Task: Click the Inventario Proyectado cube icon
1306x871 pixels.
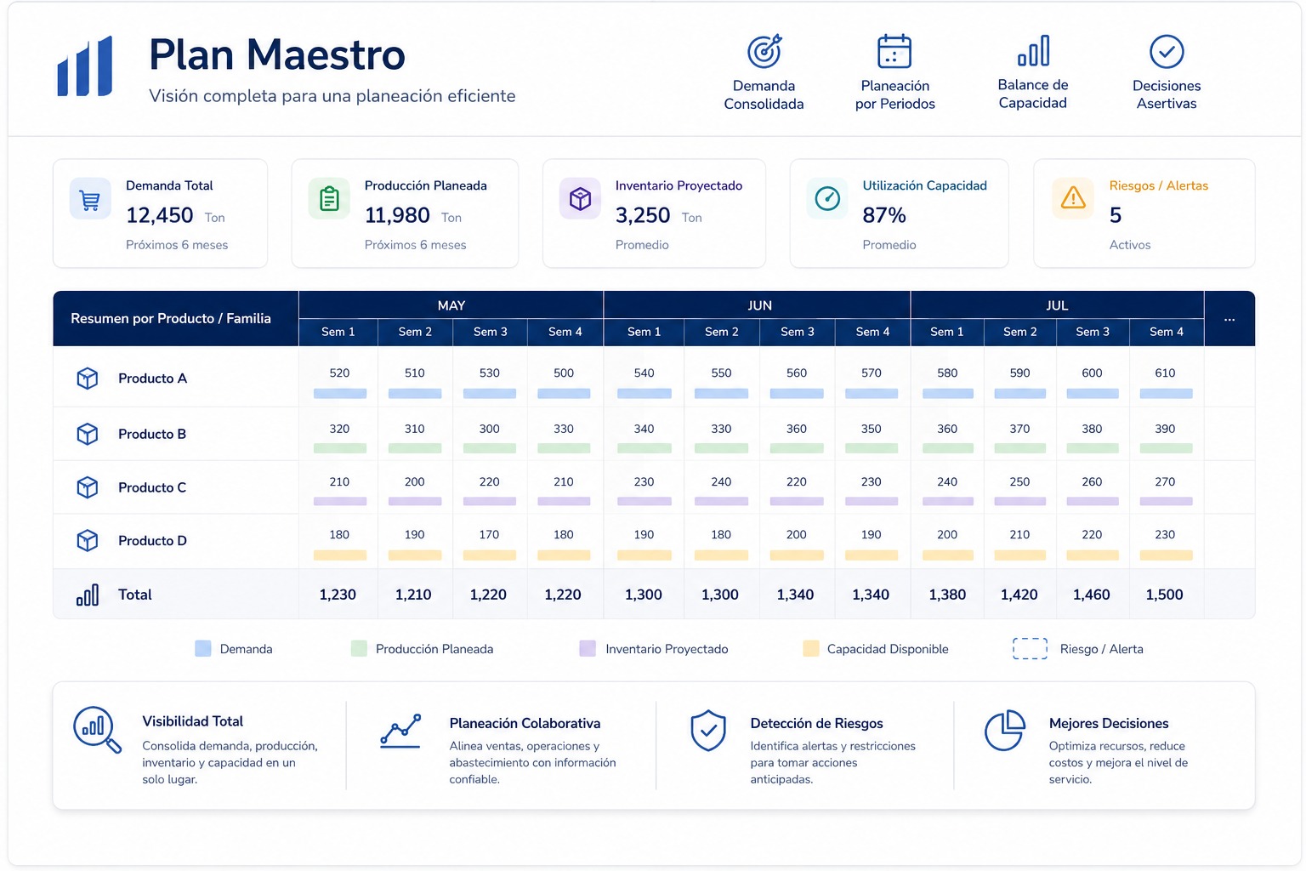Action: coord(580,199)
